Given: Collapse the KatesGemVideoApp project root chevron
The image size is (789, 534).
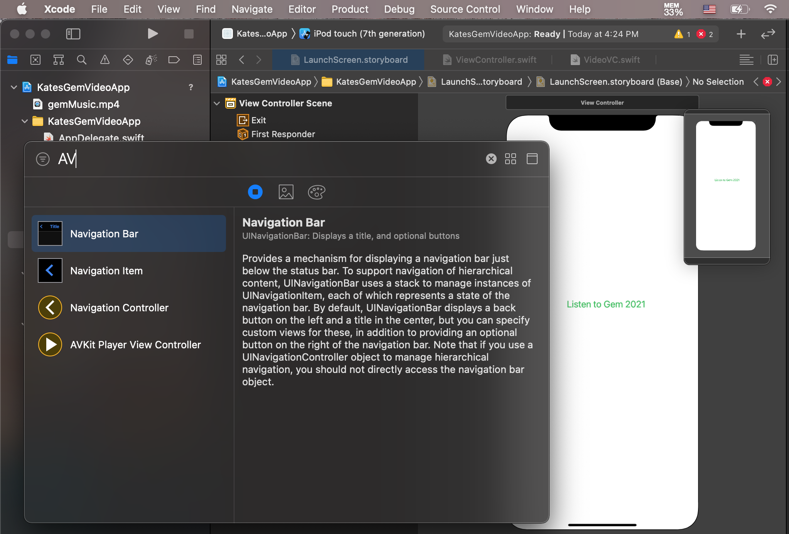Looking at the screenshot, I should pos(14,87).
